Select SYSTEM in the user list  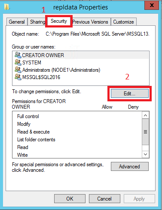81,62
